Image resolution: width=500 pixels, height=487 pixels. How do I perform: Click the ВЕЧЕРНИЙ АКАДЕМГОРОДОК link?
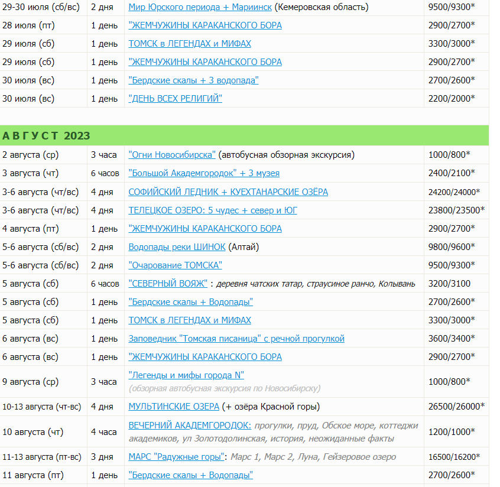pyautogui.click(x=190, y=426)
